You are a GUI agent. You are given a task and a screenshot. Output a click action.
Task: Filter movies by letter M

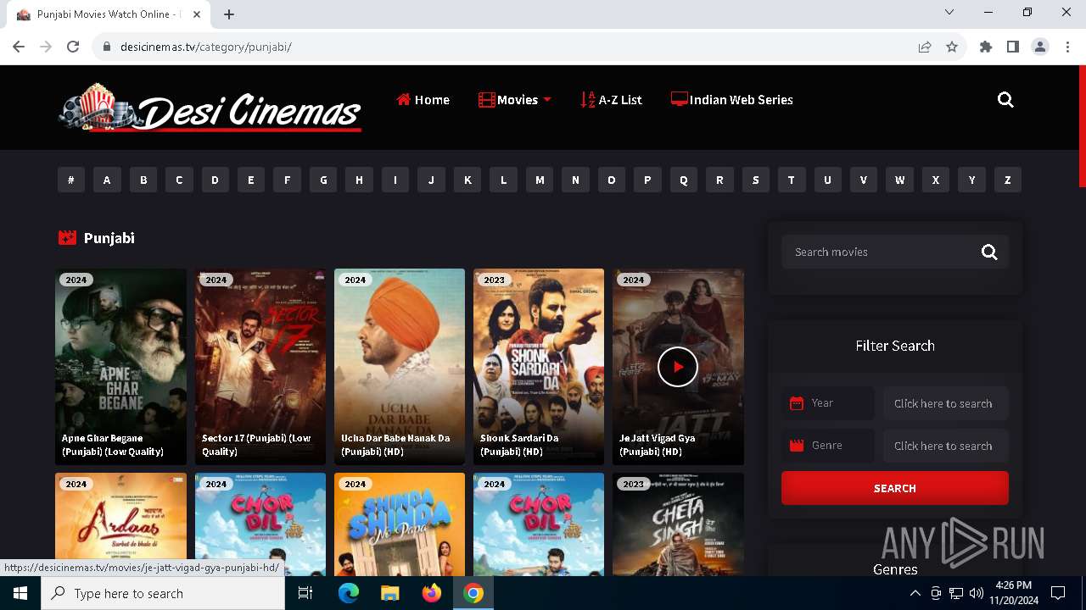click(540, 180)
